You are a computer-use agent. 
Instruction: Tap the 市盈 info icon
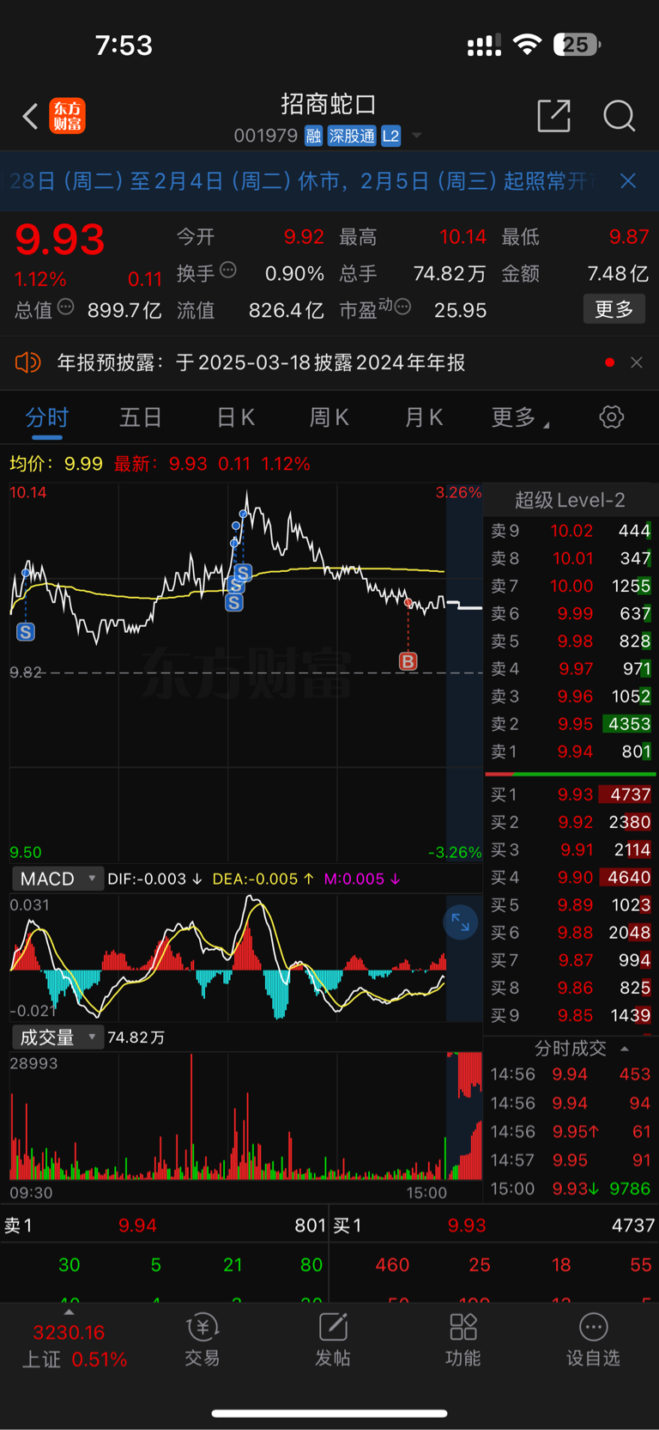[402, 307]
